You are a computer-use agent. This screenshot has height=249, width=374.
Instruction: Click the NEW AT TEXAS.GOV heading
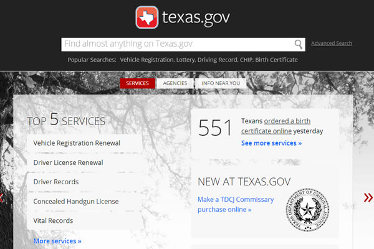pyautogui.click(x=244, y=182)
